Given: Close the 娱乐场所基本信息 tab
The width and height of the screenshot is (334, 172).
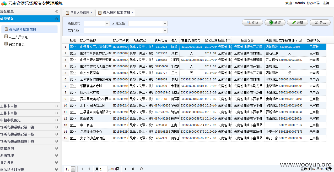Looking at the screenshot, I should point(132,12).
